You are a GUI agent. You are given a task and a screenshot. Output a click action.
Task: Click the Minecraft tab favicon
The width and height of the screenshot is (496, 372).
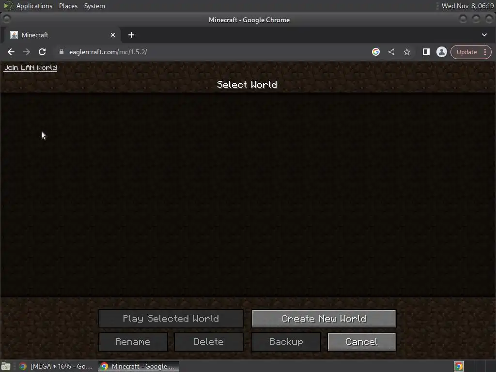[14, 35]
